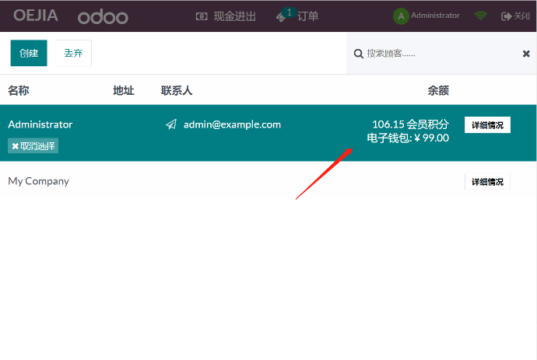This screenshot has width=537, height=360.
Task: Click the 名称 column header
Action: point(19,90)
